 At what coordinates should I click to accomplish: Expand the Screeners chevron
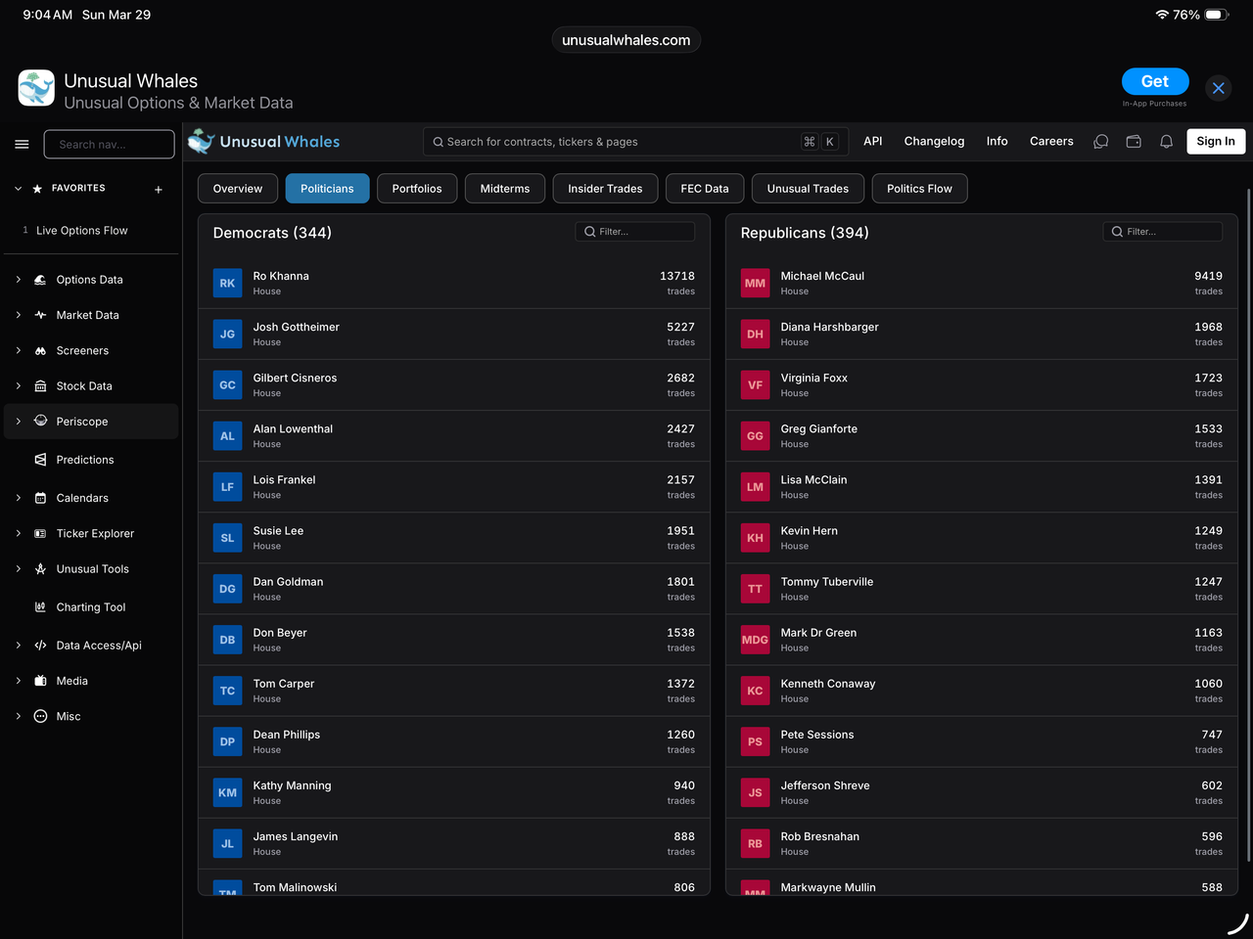(18, 350)
